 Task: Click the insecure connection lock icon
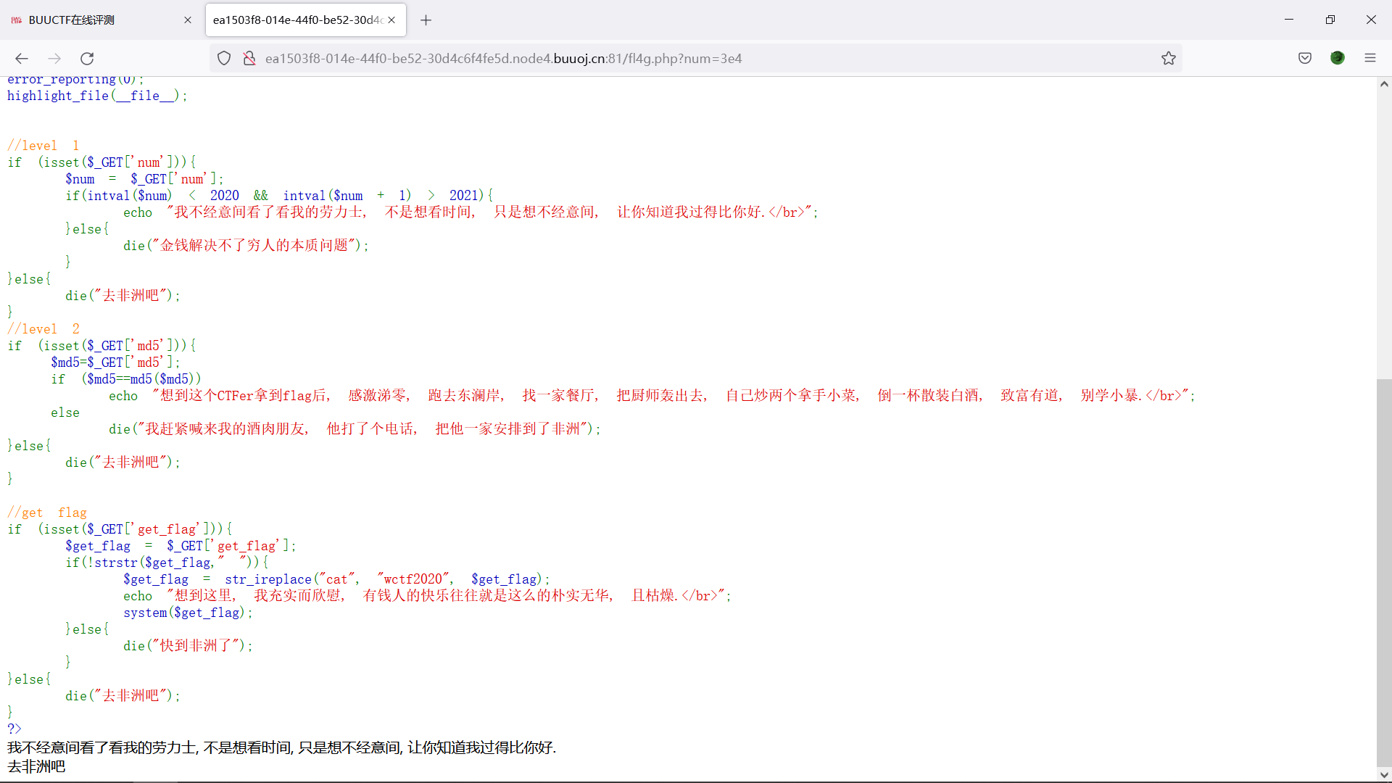pyautogui.click(x=249, y=59)
